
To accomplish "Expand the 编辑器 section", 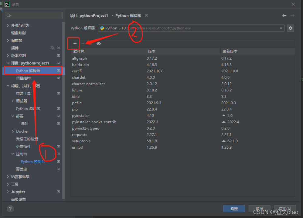I will click(8, 40).
